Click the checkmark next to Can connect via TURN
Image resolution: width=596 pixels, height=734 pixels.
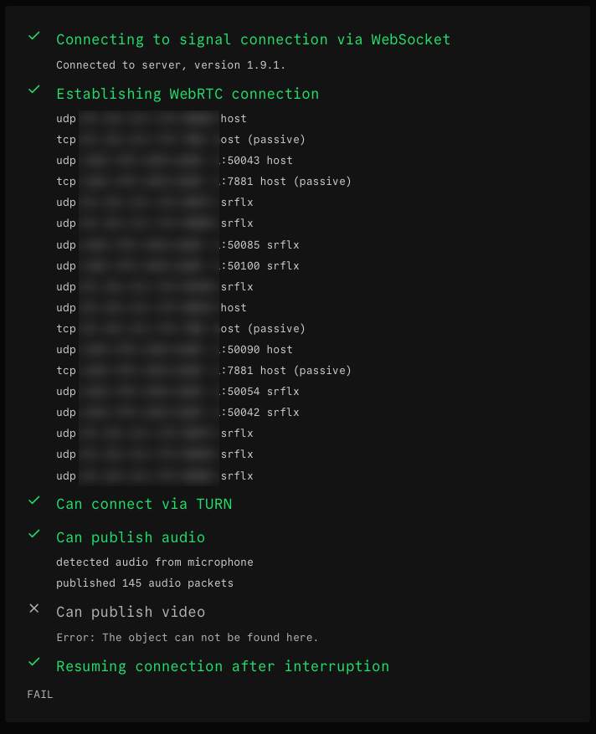click(33, 500)
